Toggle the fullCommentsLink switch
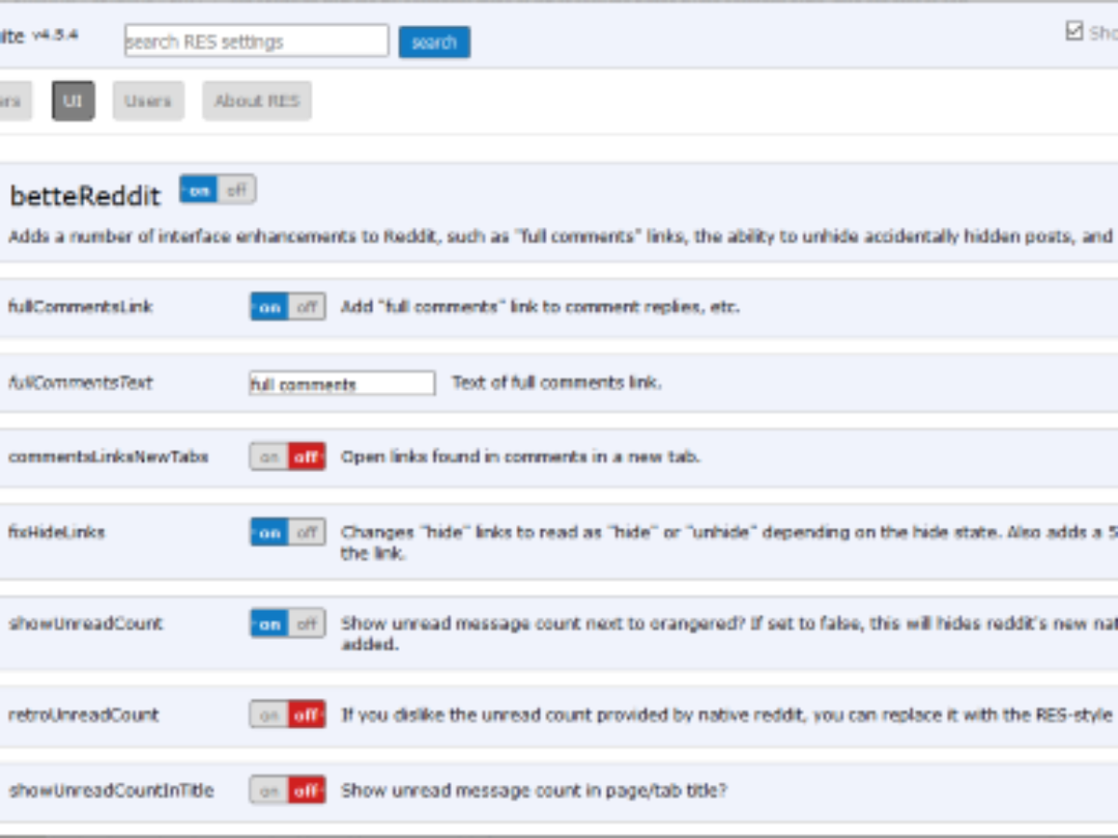Viewport: 1118px width, 838px height. 288,306
